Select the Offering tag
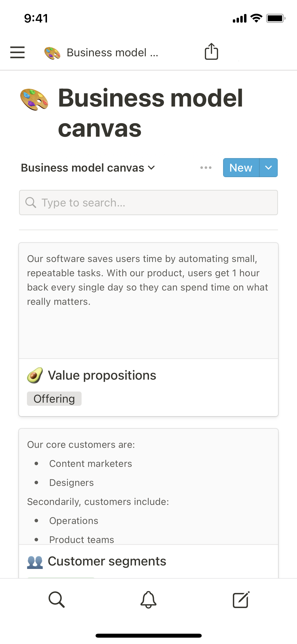297x644 pixels. 54,399
